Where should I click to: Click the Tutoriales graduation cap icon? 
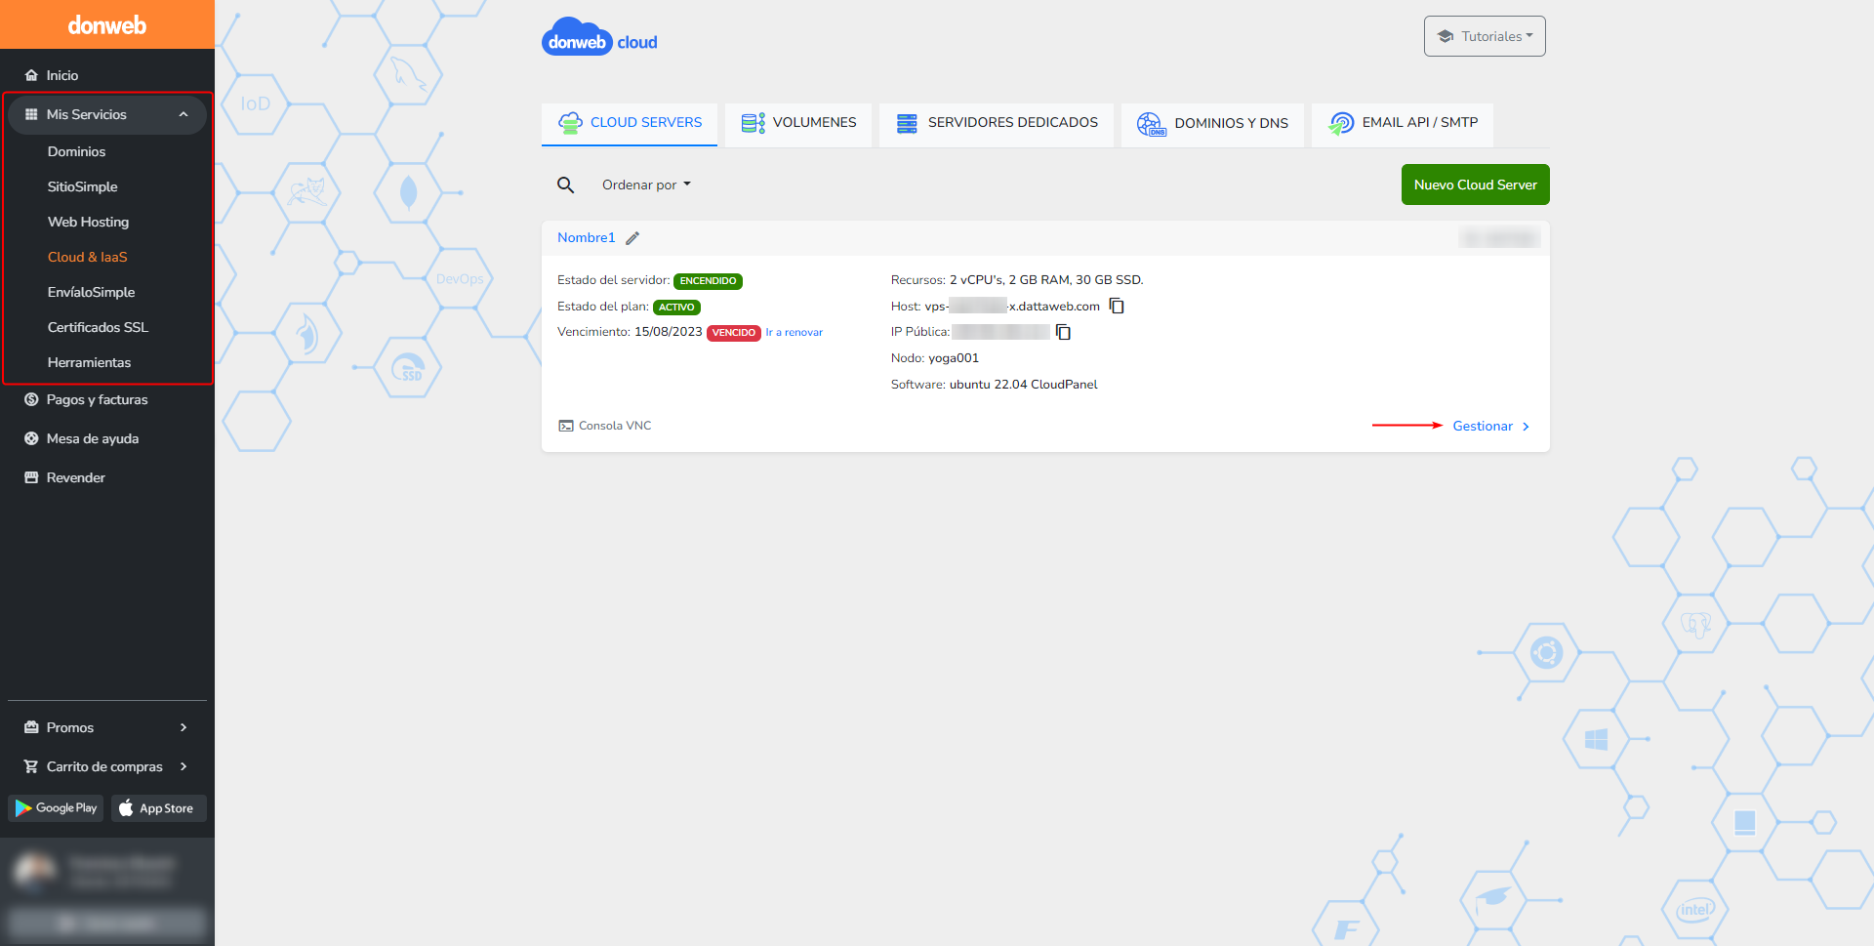click(1446, 36)
